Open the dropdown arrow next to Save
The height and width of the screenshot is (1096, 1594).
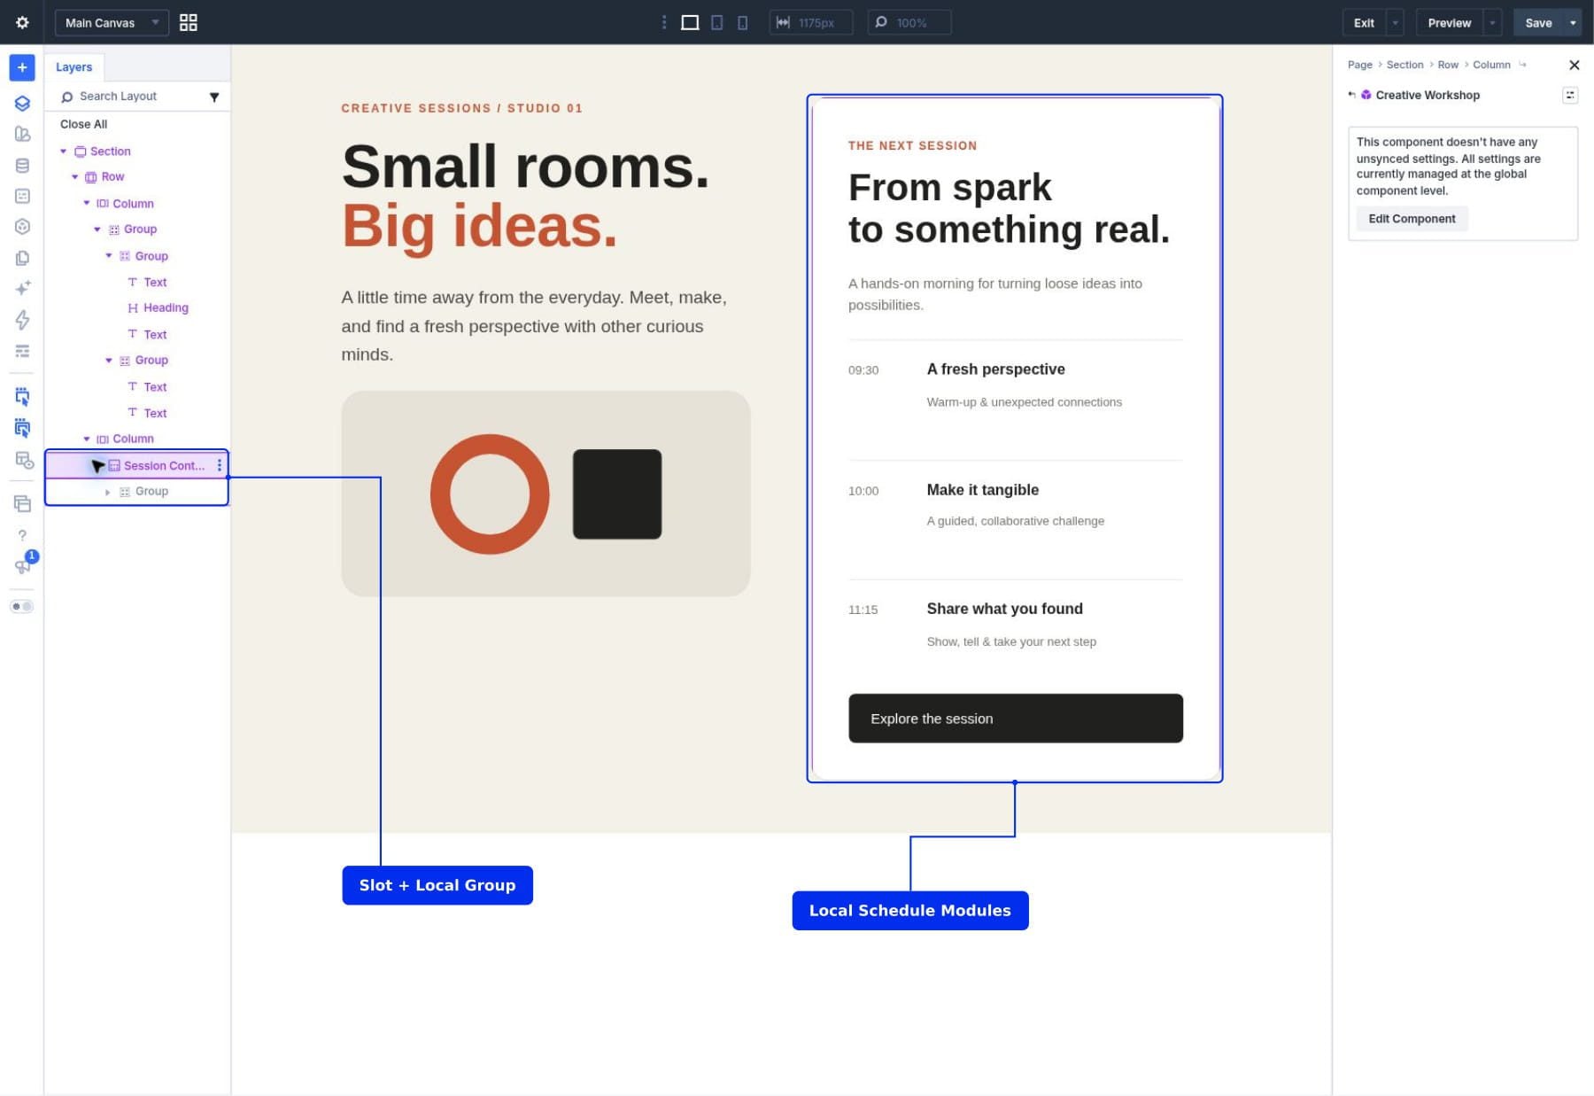click(1574, 23)
